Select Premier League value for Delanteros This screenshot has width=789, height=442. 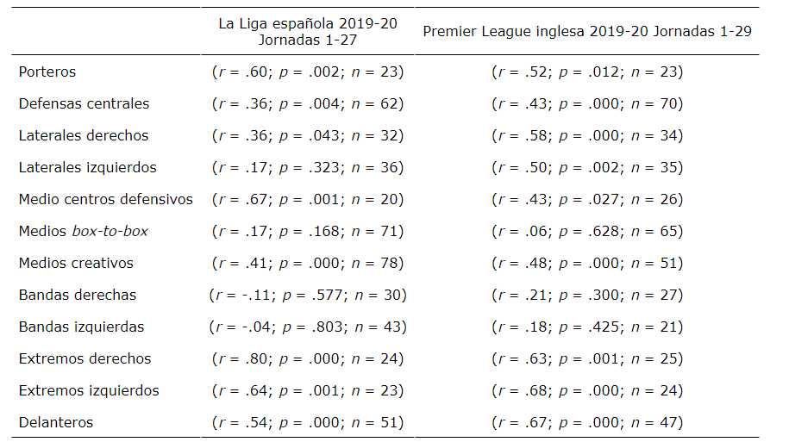point(586,423)
